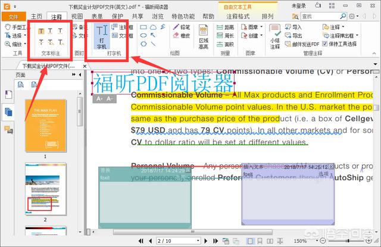This screenshot has width=381, height=247.
Task: Open the Arrange (排列) tab
Action: coord(267,17)
